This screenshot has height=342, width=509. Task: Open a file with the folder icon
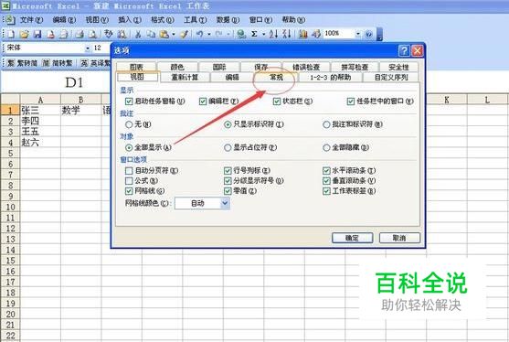point(24,34)
